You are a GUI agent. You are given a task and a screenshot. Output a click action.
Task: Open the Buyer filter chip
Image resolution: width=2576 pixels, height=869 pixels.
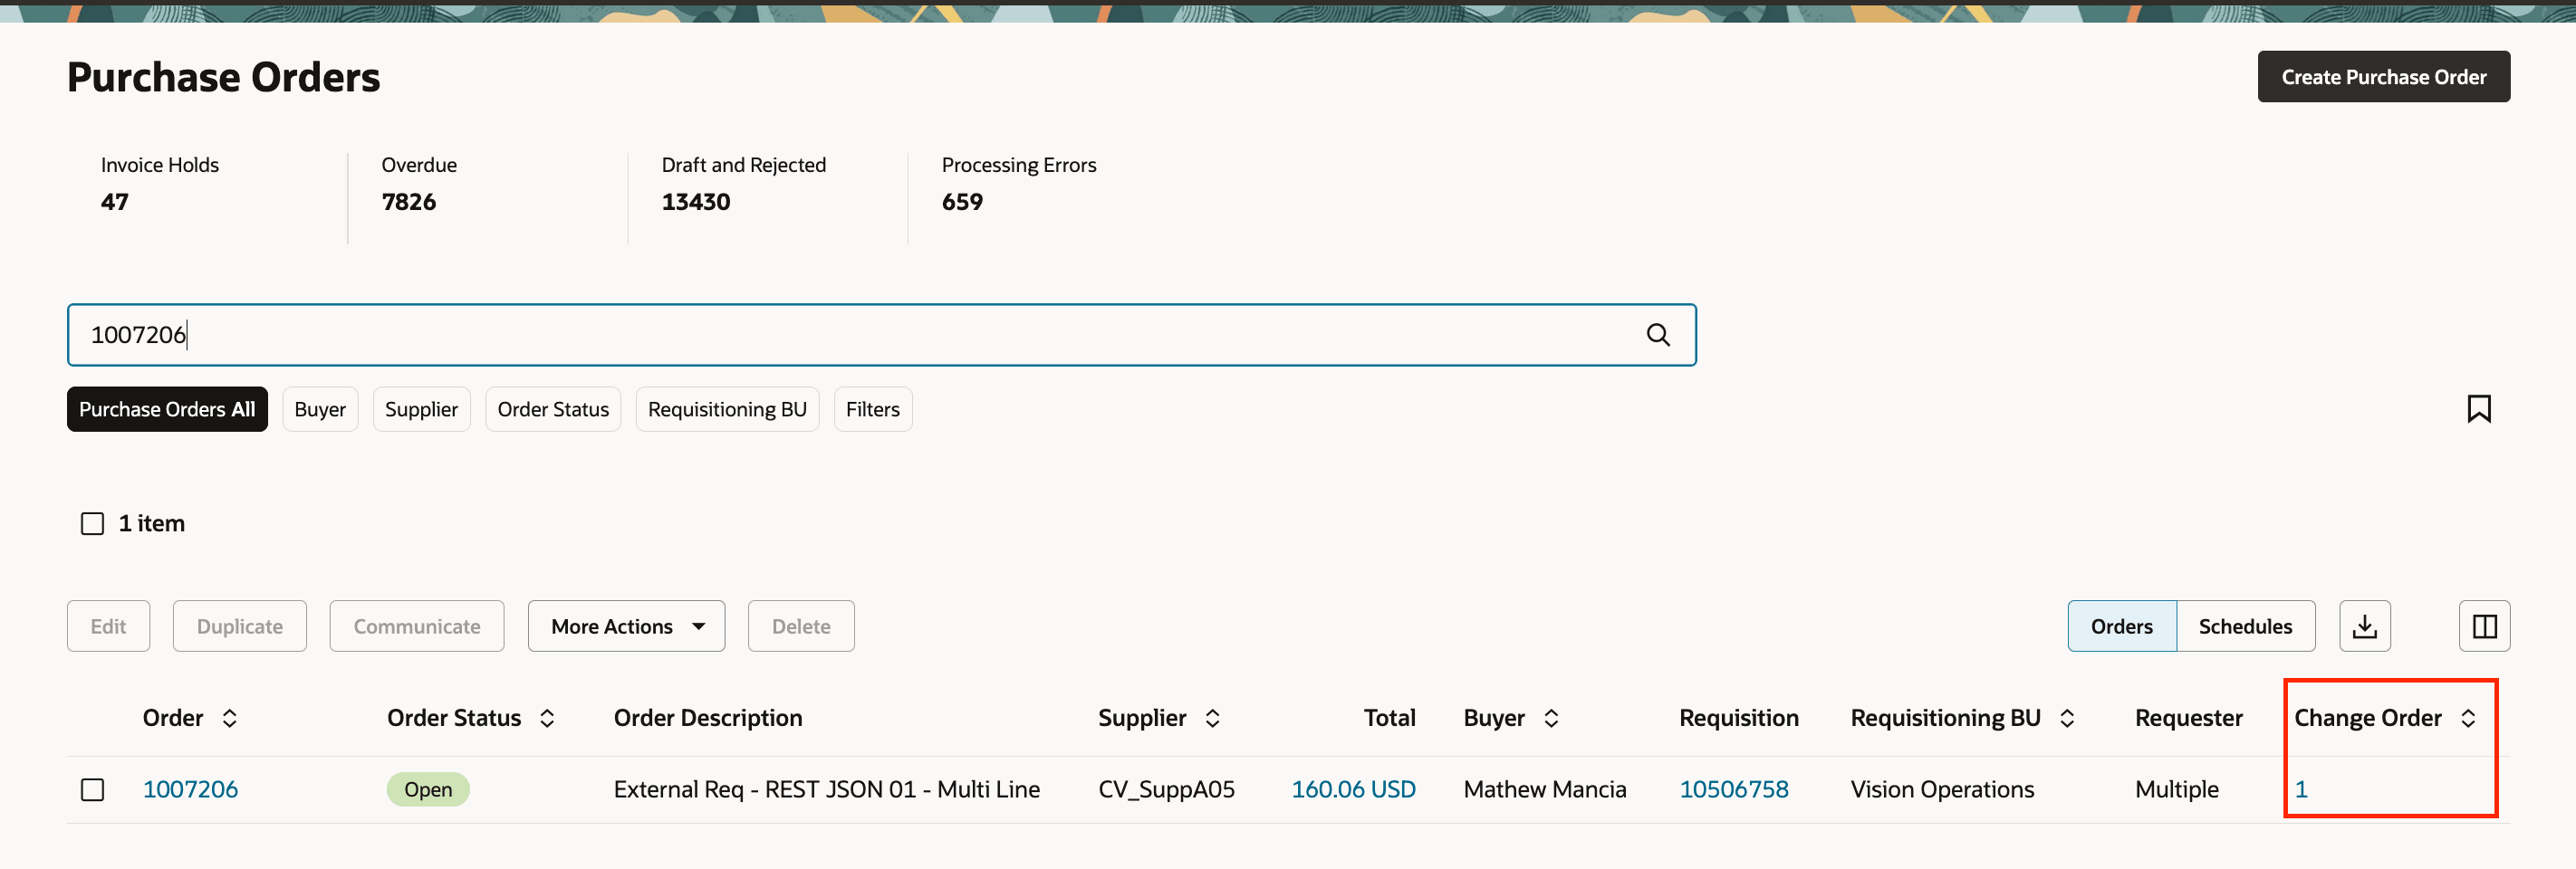pyautogui.click(x=320, y=409)
